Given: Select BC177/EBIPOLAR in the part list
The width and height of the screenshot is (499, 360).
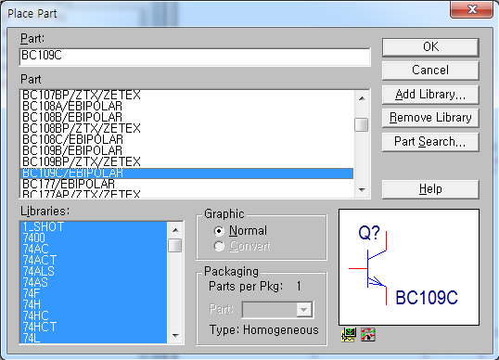Looking at the screenshot, I should [x=186, y=185].
